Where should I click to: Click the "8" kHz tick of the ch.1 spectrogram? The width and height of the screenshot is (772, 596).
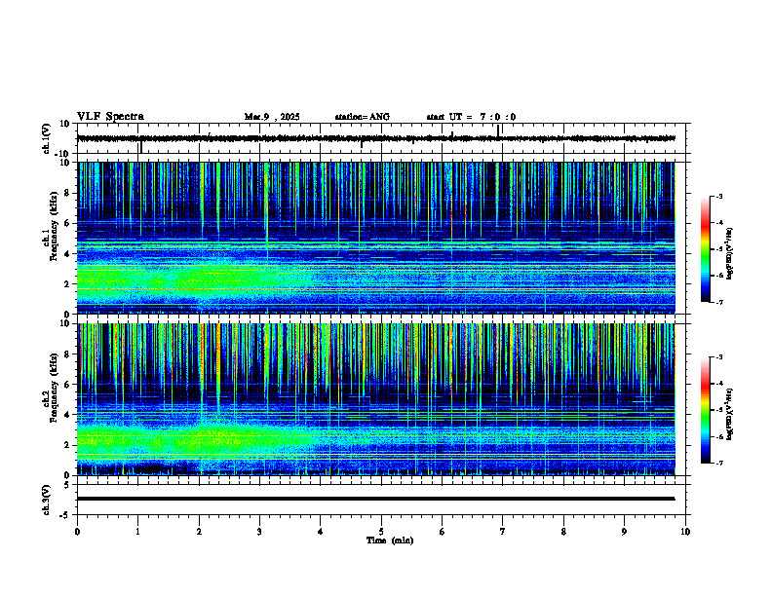pyautogui.click(x=68, y=193)
